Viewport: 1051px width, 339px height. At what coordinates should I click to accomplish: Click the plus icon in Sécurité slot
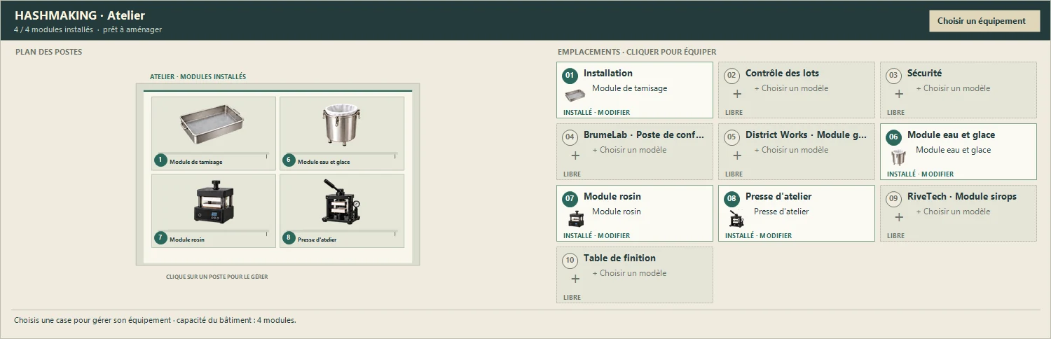coord(899,94)
